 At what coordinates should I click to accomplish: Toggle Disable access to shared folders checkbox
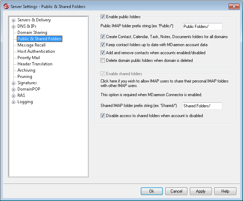click(103, 116)
